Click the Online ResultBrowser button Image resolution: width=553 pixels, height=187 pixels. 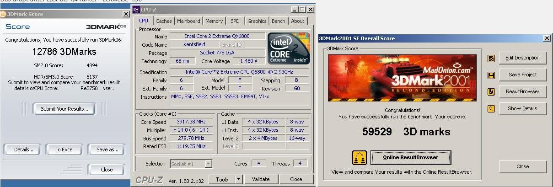410,157
